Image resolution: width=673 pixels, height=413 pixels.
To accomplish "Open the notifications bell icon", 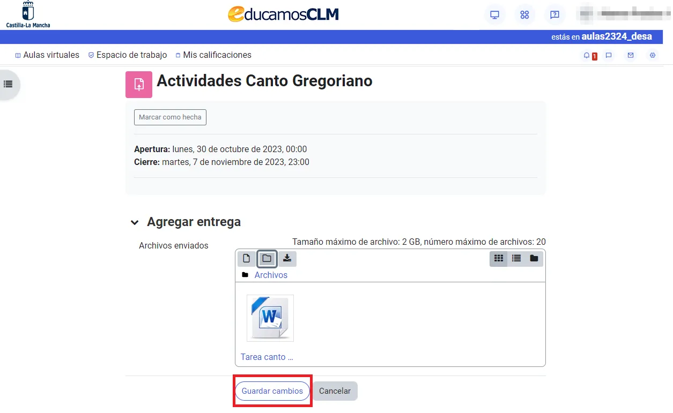I will [x=588, y=55].
